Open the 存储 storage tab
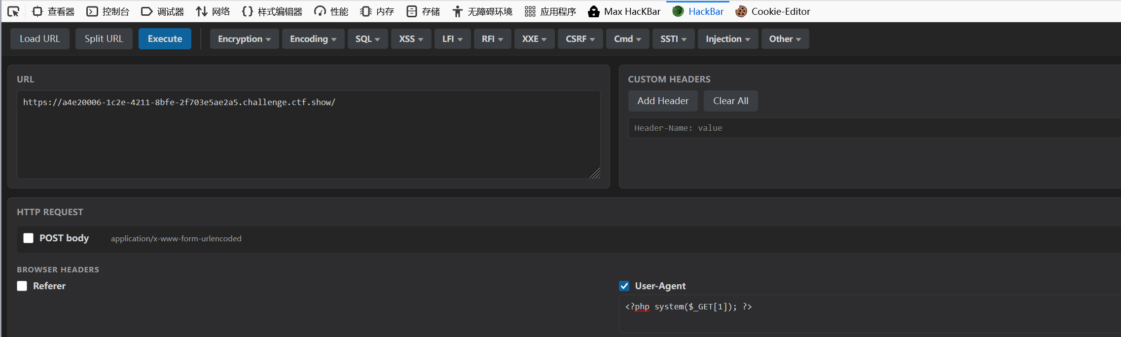Image resolution: width=1121 pixels, height=337 pixels. point(423,11)
